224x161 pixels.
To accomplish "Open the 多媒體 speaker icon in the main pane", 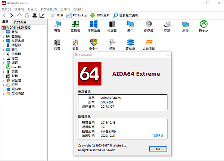I will click(149, 26).
